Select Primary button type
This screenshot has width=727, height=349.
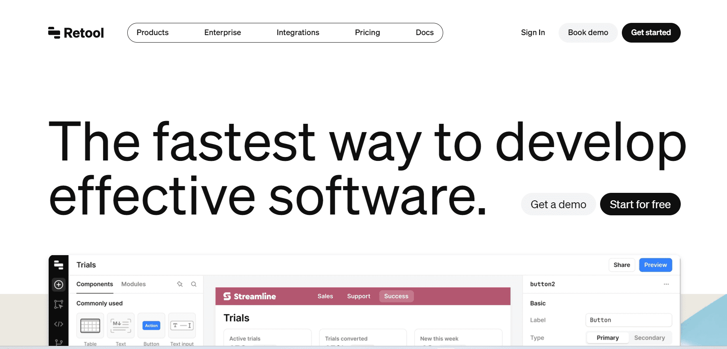point(608,338)
